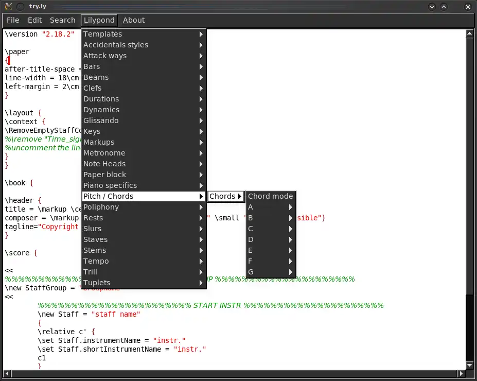The height and width of the screenshot is (381, 477).
Task: Select the Chords submenu item
Action: point(225,196)
